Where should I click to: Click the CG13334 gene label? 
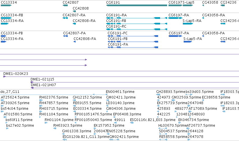pos(9,3)
